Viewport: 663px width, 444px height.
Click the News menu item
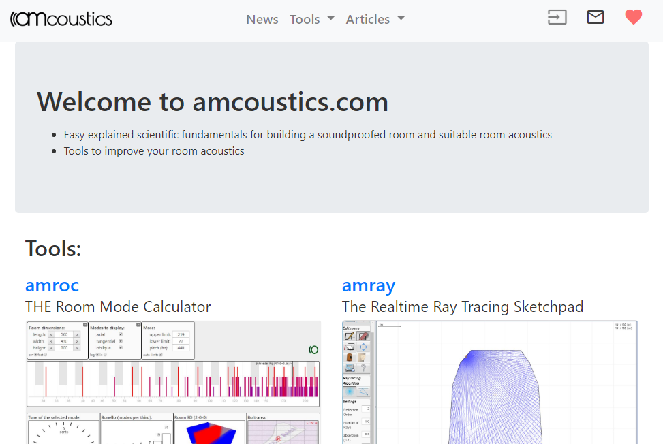[262, 19]
